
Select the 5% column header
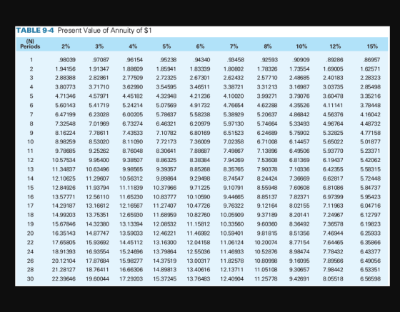166,46
